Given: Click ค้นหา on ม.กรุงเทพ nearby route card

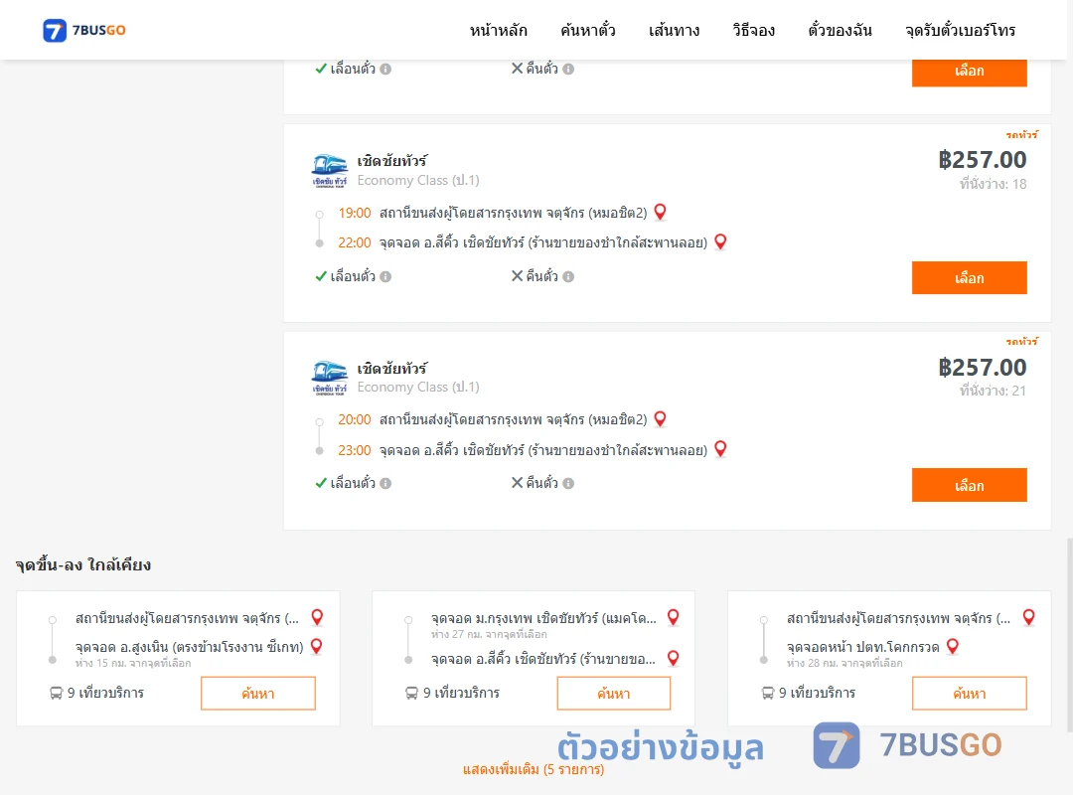Looking at the screenshot, I should click(x=614, y=694).
